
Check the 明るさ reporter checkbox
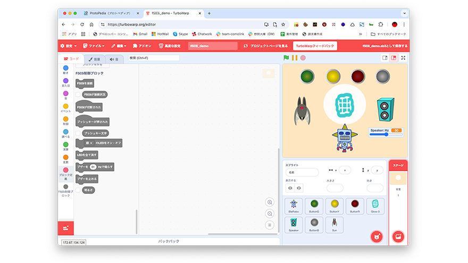point(78,190)
